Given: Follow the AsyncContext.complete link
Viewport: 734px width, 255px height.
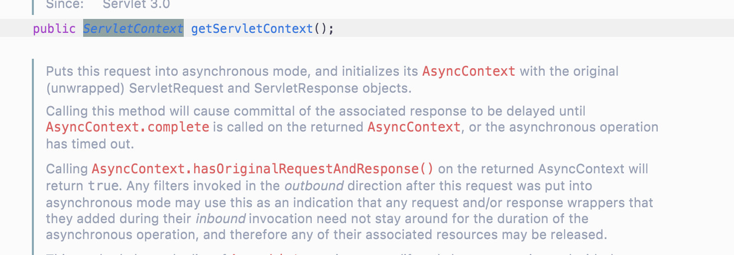Looking at the screenshot, I should (x=127, y=127).
